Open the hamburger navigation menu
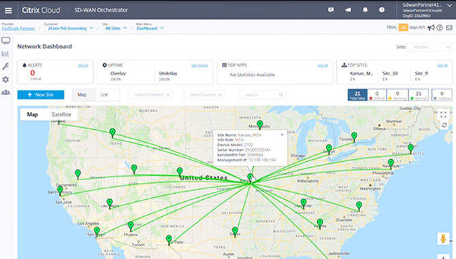The height and width of the screenshot is (259, 456). tap(8, 10)
